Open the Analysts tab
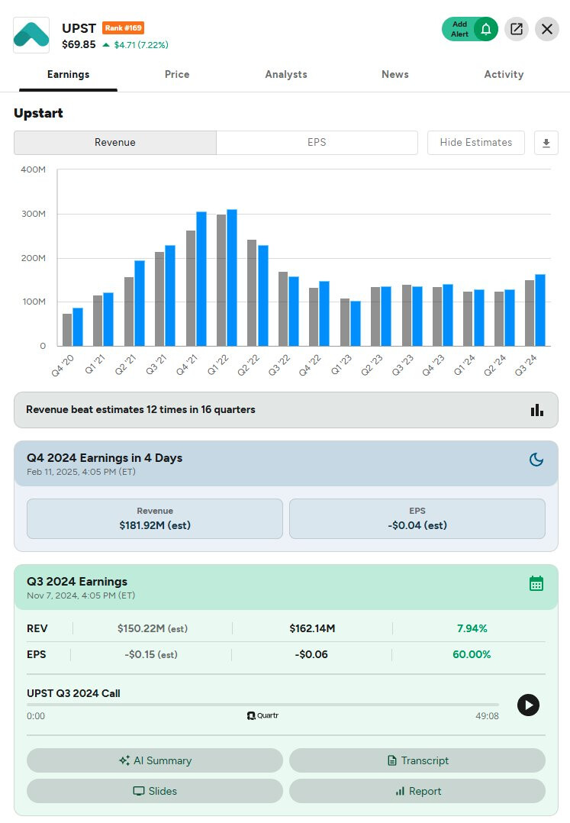This screenshot has height=823, width=570. pyautogui.click(x=286, y=75)
